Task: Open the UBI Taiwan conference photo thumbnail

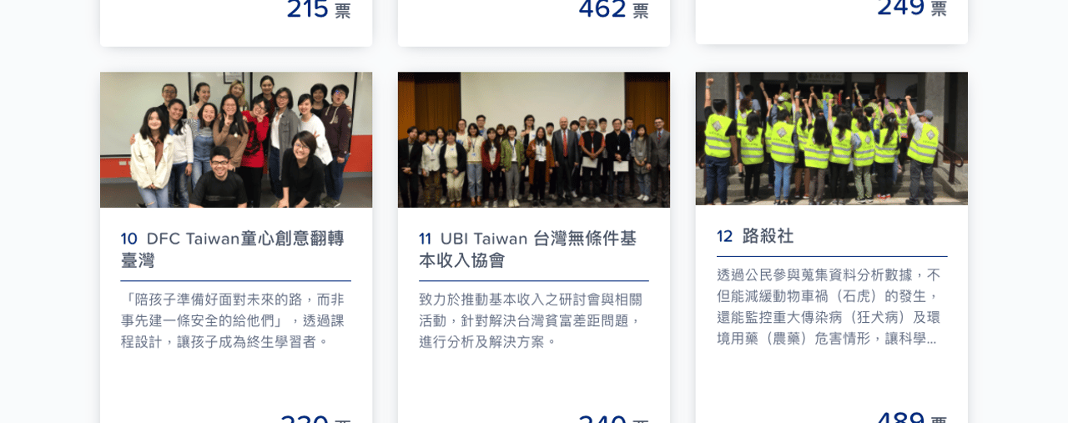Action: [534, 139]
